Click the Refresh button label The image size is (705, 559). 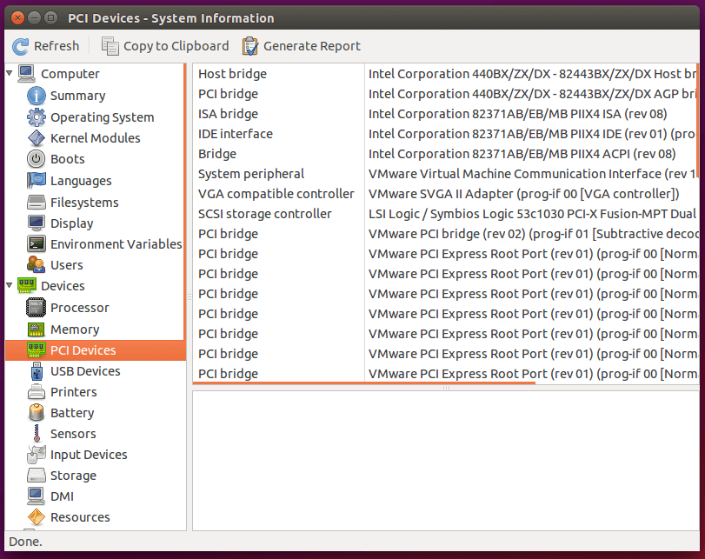57,46
